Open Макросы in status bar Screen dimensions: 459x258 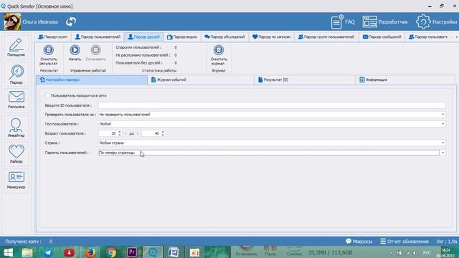[359, 242]
